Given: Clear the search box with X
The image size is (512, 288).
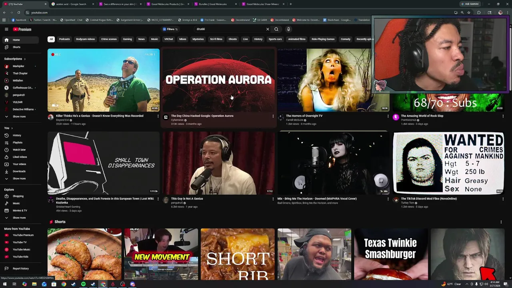Looking at the screenshot, I should point(268,29).
